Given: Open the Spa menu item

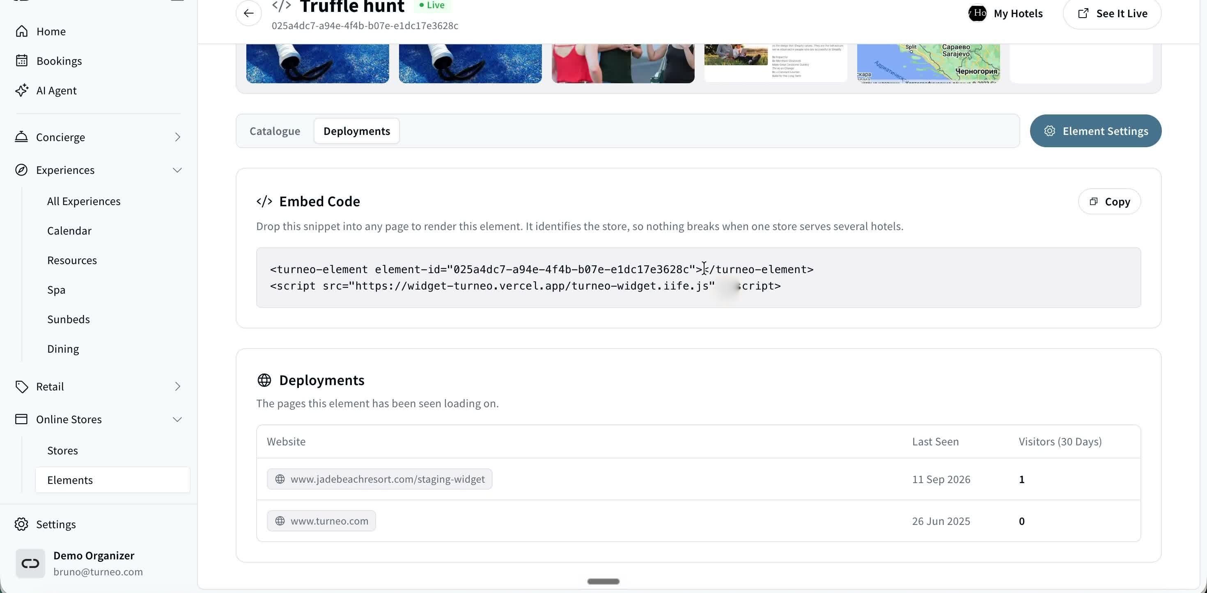Looking at the screenshot, I should (x=56, y=290).
